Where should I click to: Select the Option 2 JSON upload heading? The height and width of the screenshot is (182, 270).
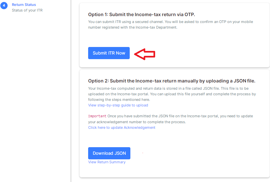pyautogui.click(x=172, y=81)
